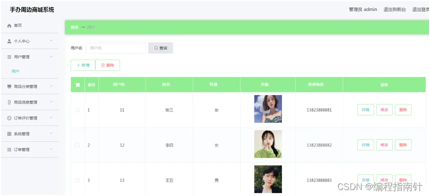The image size is (430, 196).
Task: Click the list icon beside 订单管理
Action: click(x=9, y=149)
